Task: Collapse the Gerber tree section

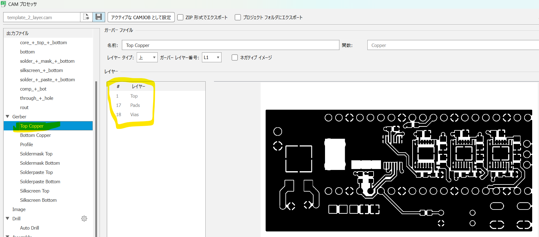Action: coord(7,116)
